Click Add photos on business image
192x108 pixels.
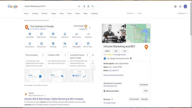[110, 39]
